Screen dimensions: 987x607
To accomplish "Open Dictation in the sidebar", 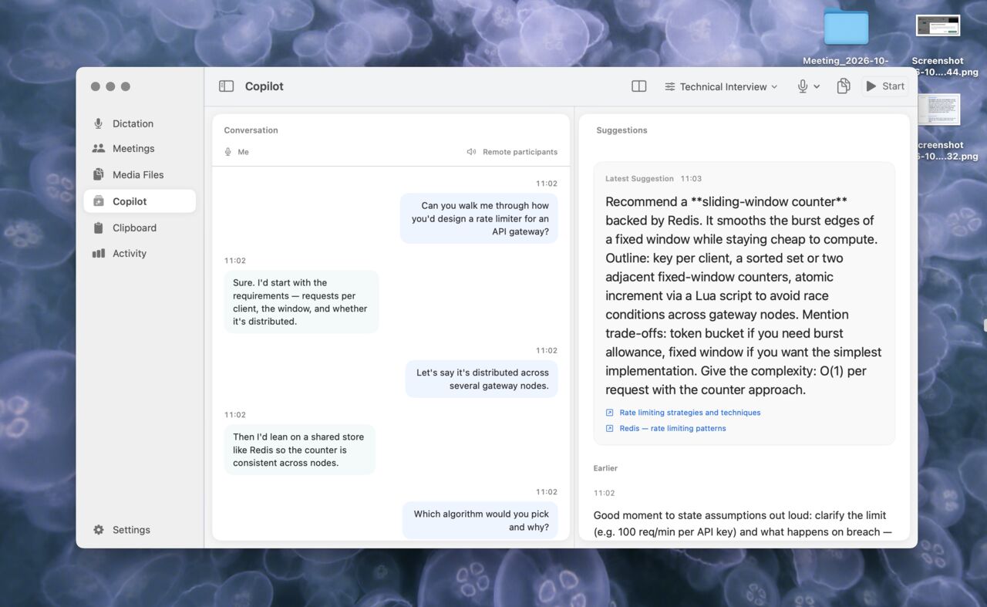I will 140,123.
